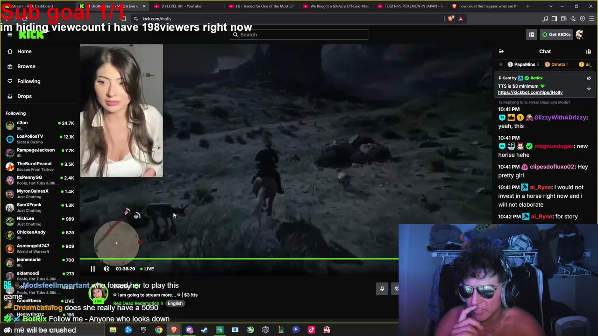Open Steam from the taskbar

point(205,330)
